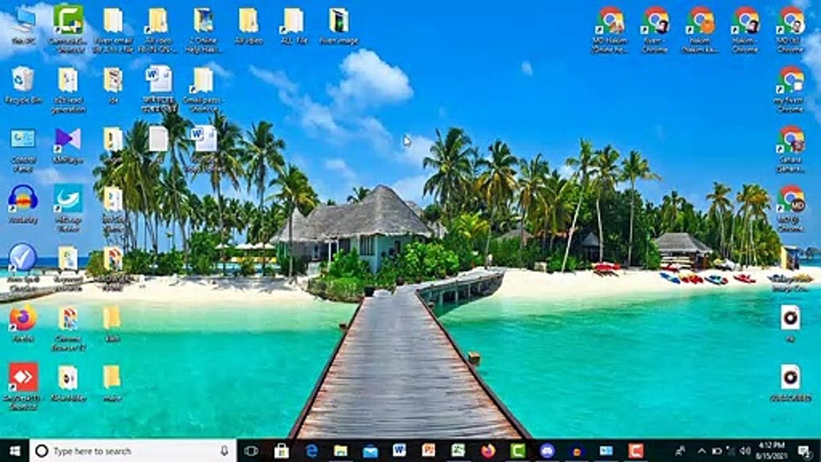Launch Microsoft Edge from the taskbar

point(312,450)
